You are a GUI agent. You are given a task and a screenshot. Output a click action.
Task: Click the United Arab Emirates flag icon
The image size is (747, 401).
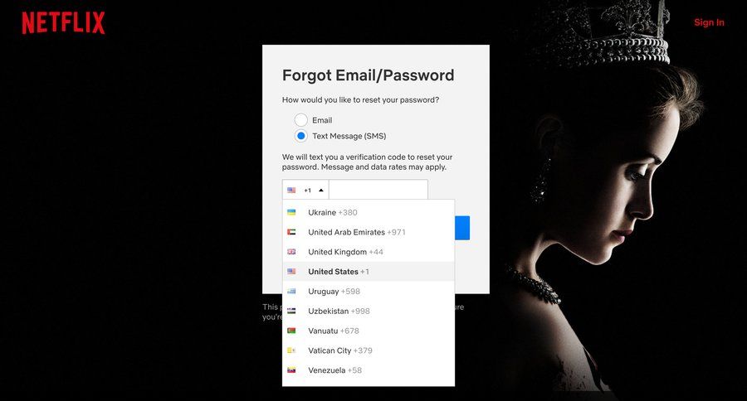291,232
